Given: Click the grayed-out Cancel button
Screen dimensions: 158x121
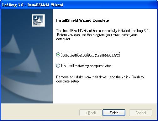Looking at the screenshot, I should click(x=140, y=113).
